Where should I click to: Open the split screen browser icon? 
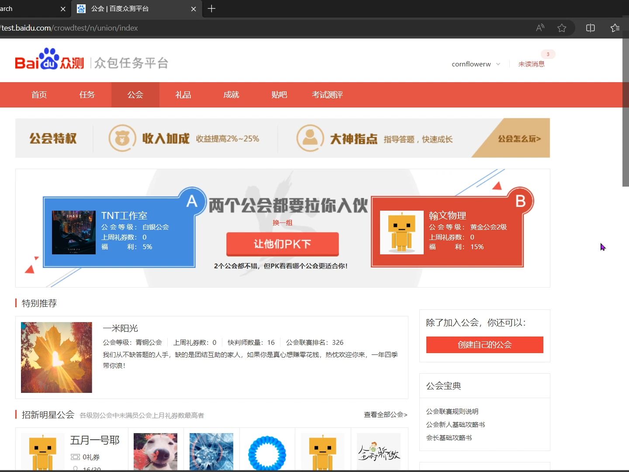pos(591,28)
